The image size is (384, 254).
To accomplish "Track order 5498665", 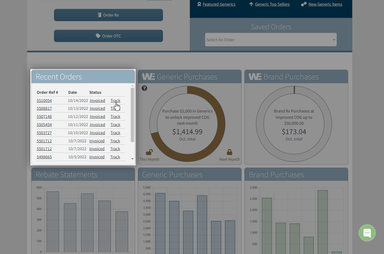I will pos(115,157).
